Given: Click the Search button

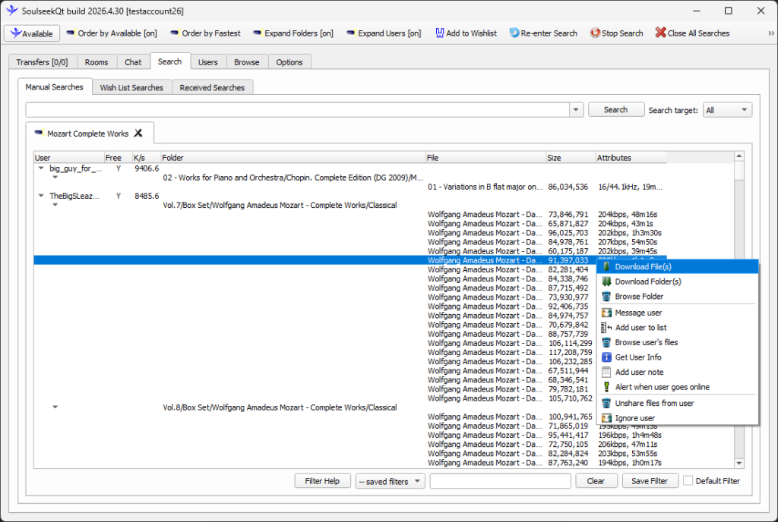Looking at the screenshot, I should (615, 109).
